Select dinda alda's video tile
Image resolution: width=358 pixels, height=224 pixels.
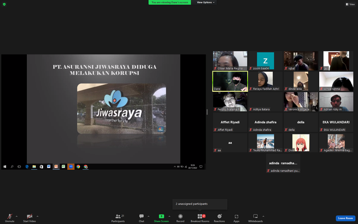tap(301, 81)
